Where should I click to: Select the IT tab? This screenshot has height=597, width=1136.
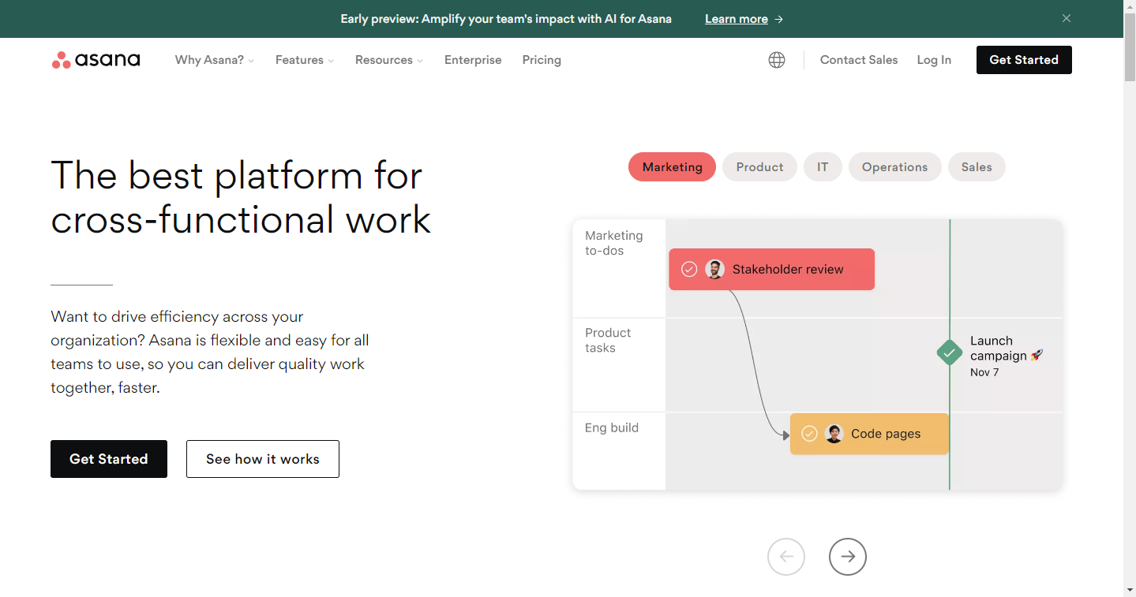click(x=823, y=167)
